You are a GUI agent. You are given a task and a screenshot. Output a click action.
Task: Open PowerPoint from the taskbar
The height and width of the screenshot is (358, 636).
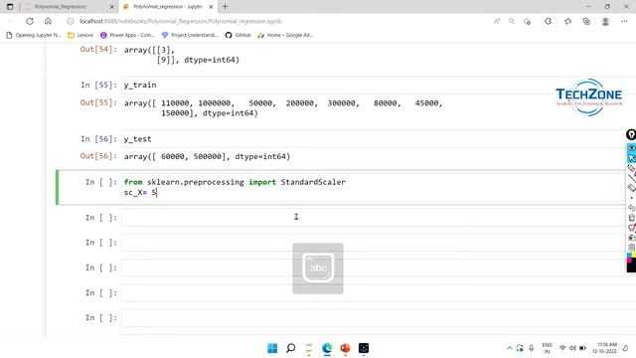tap(345, 348)
